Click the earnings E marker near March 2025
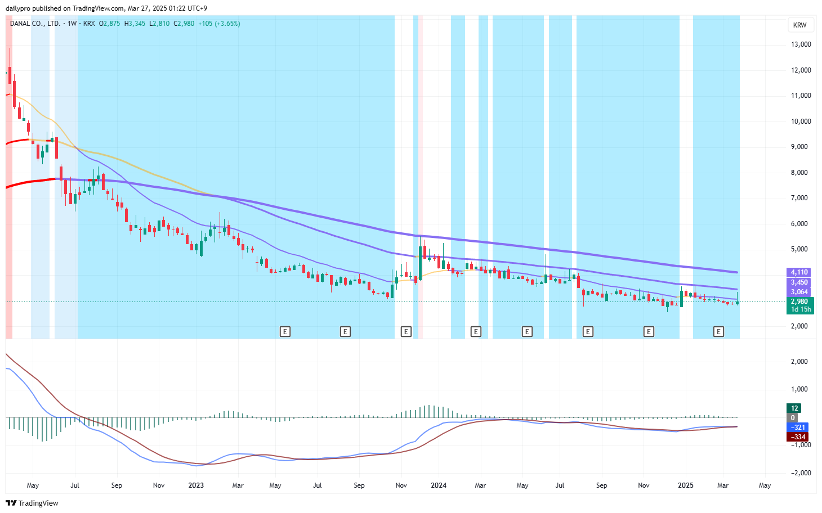Image resolution: width=822 pixels, height=513 pixels. pos(718,332)
